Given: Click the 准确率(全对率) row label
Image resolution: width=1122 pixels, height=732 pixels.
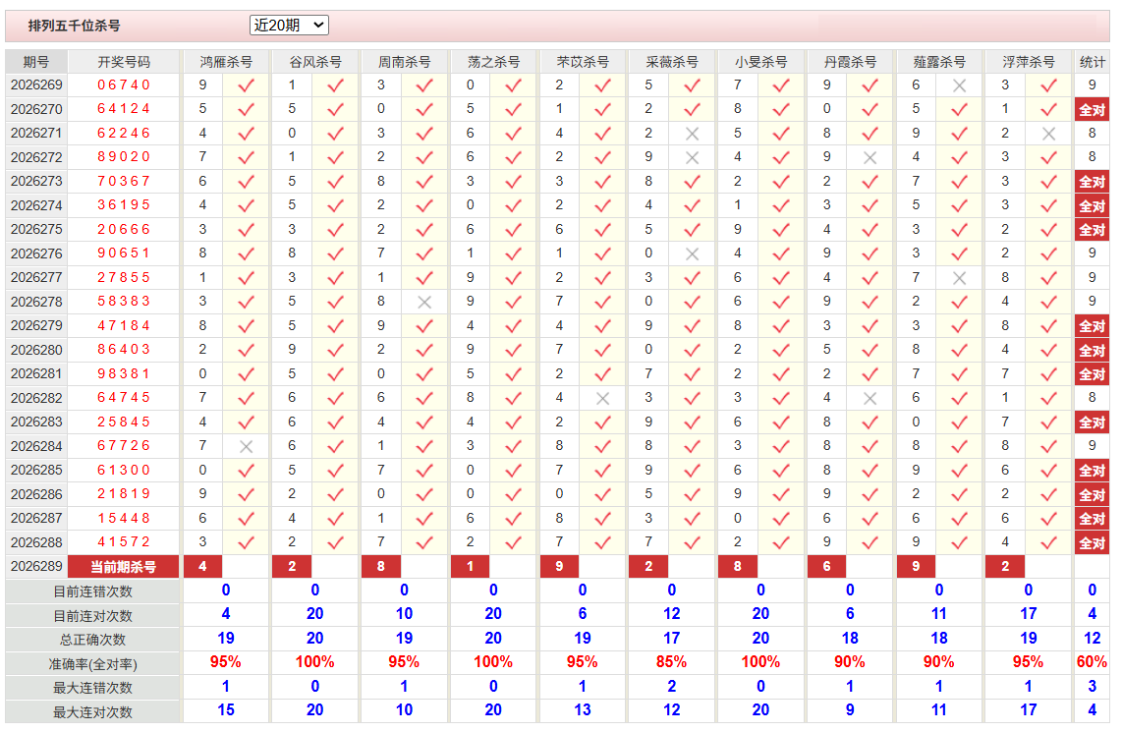Looking at the screenshot, I should [x=93, y=664].
